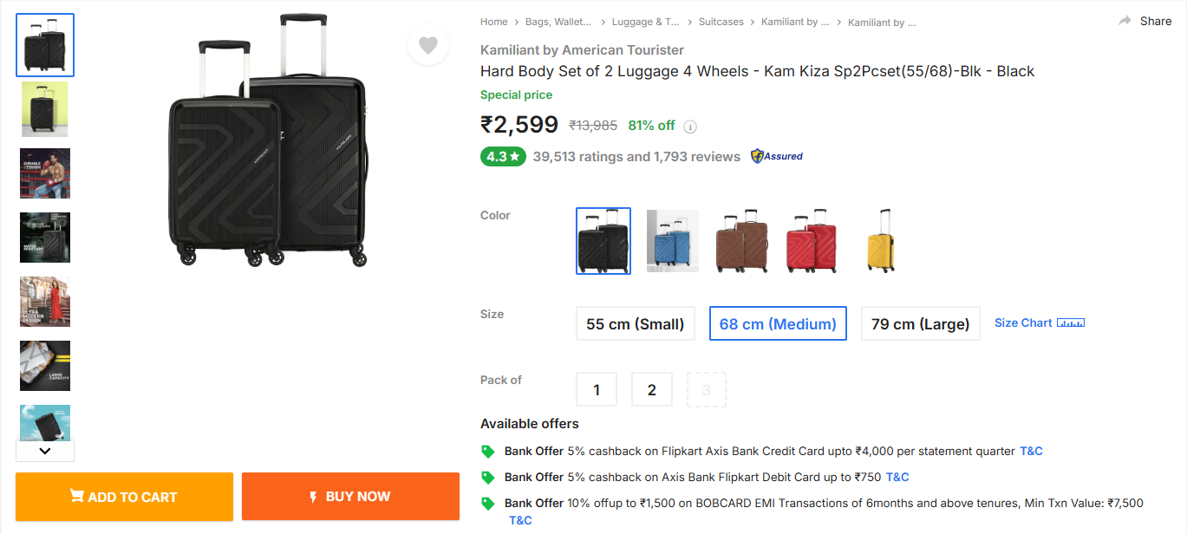This screenshot has height=534, width=1187.
Task: Click the 4.3 star rating badge
Action: click(x=503, y=157)
